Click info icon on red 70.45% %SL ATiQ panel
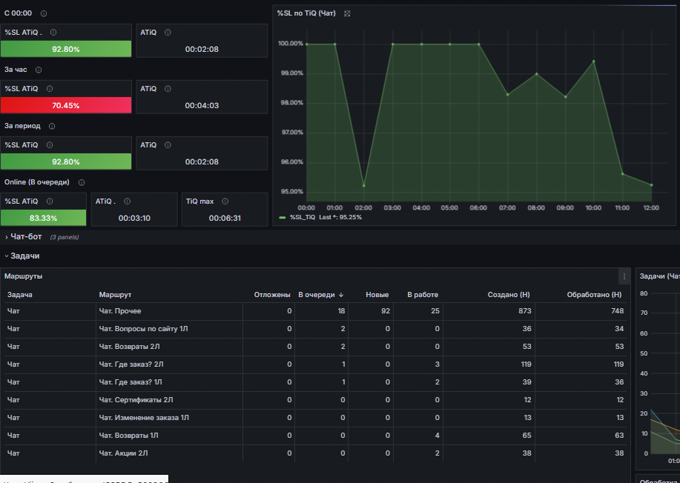 [x=50, y=89]
